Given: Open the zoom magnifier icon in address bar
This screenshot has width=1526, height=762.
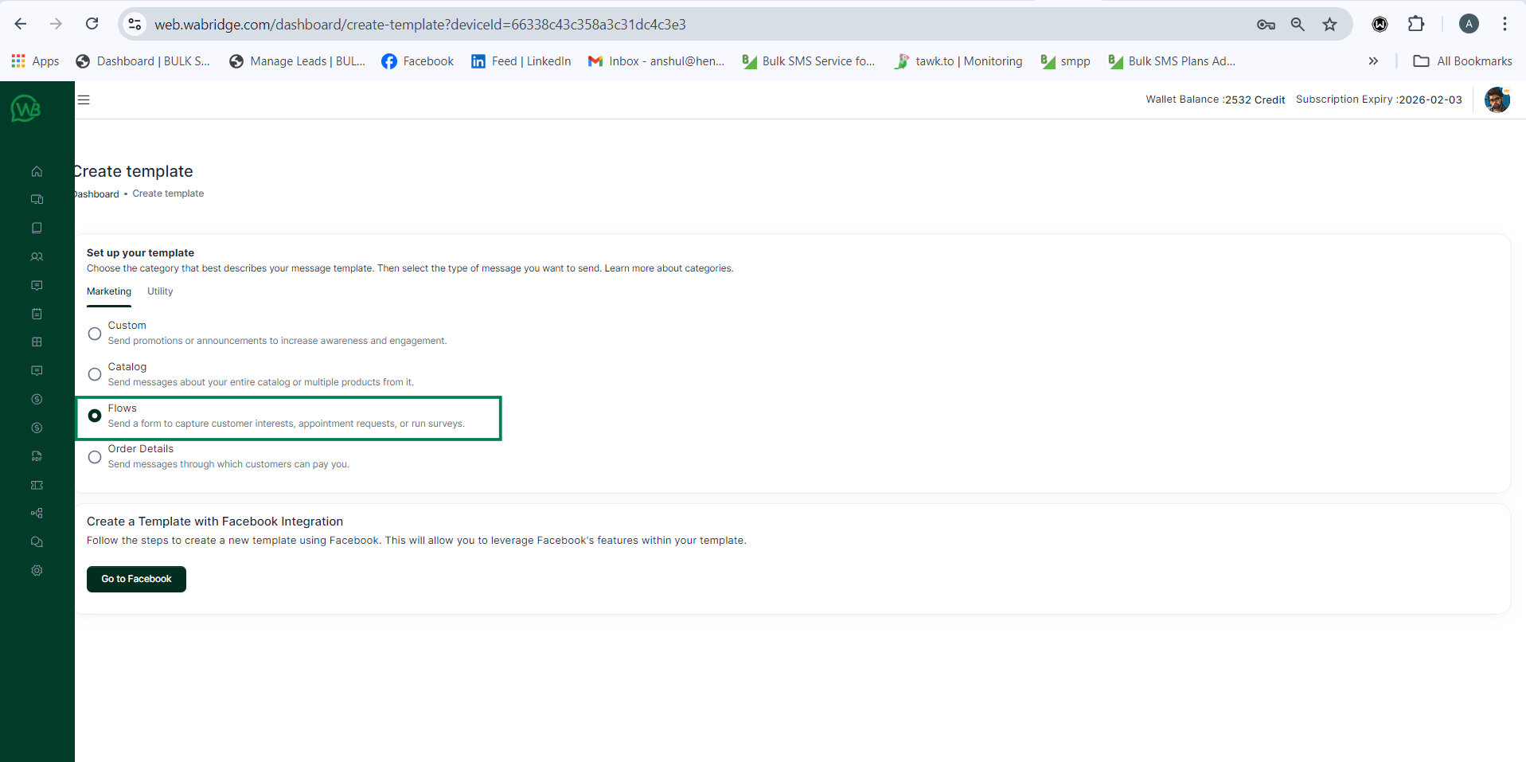Looking at the screenshot, I should coord(1298,25).
